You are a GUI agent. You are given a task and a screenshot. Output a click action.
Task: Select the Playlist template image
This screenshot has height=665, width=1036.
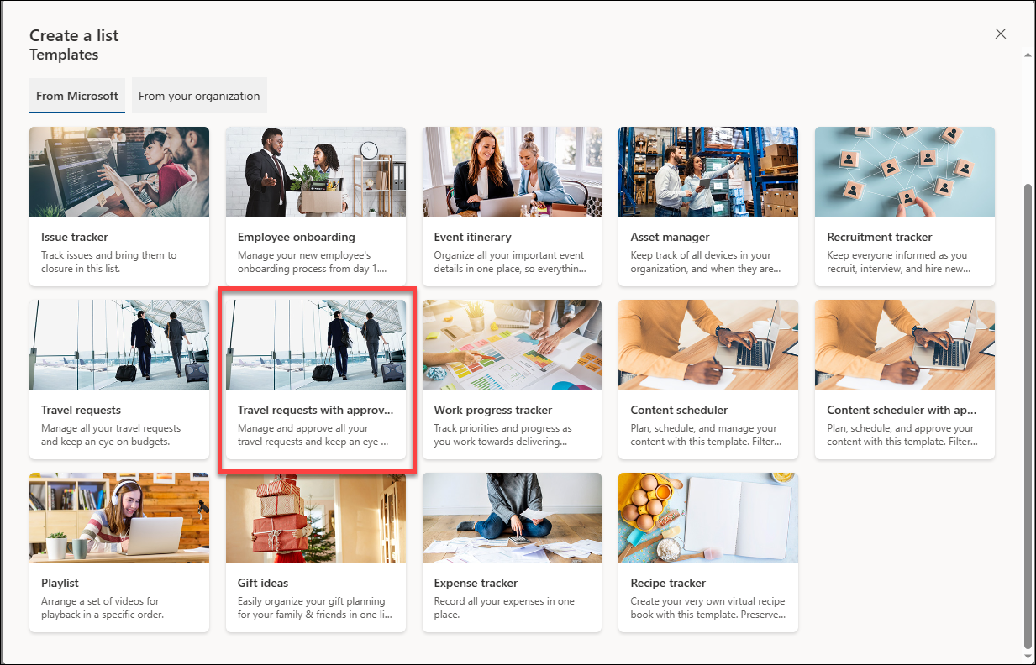[x=119, y=518]
